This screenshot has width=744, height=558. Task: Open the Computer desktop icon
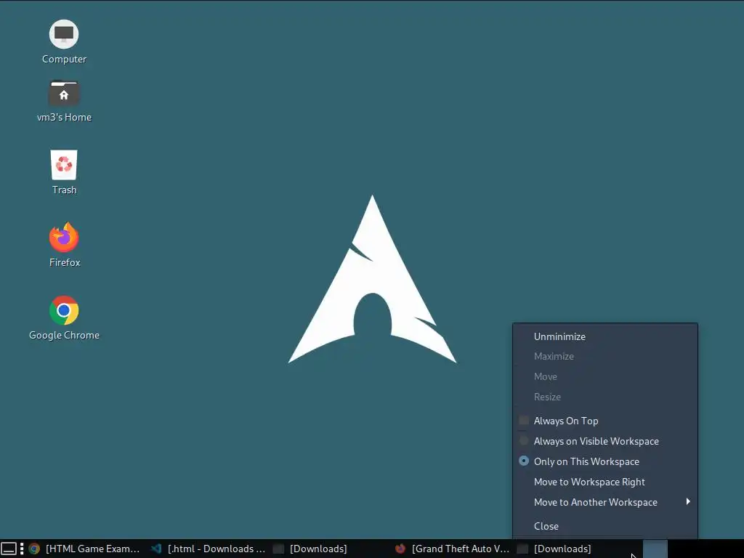pos(64,41)
